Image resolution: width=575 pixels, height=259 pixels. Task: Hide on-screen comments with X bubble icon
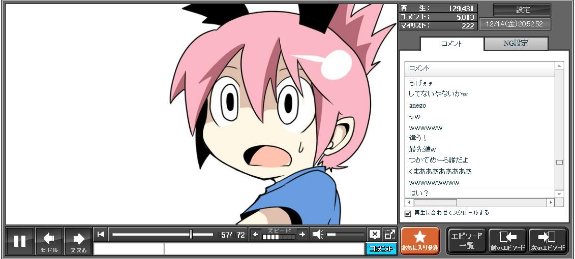click(375, 234)
